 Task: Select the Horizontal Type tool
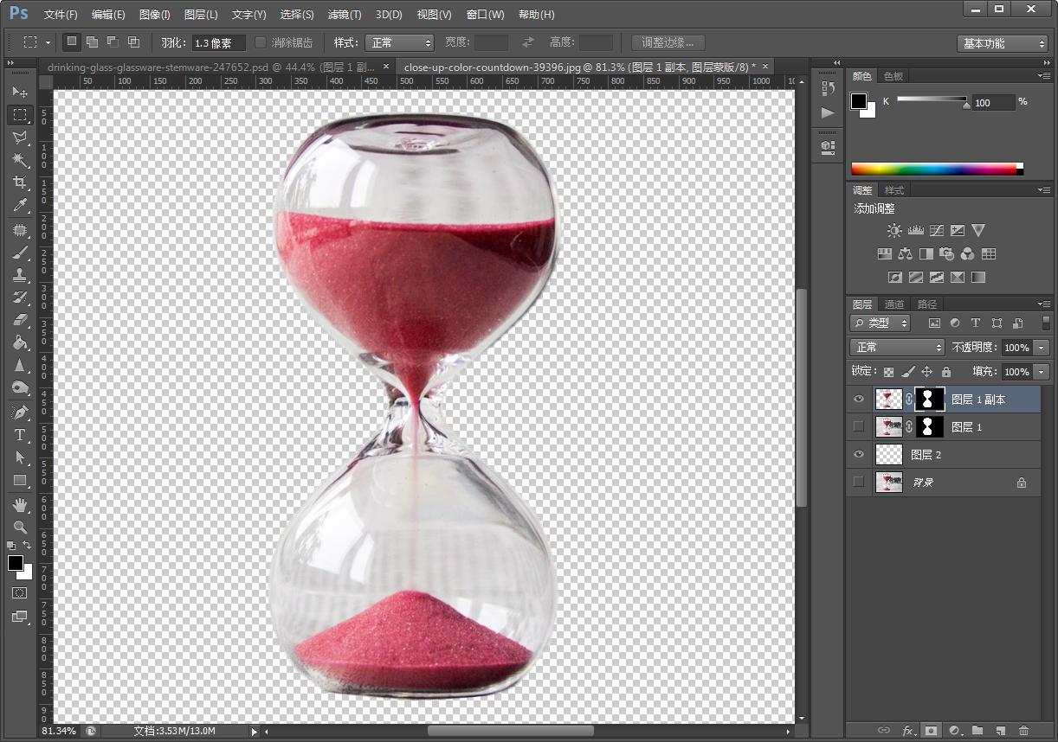tap(20, 435)
